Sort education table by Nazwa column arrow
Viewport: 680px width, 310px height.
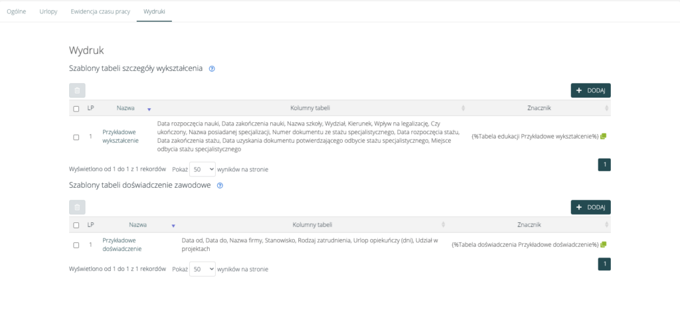coord(149,108)
